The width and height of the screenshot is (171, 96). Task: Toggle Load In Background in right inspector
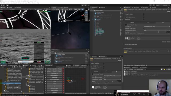point(144,18)
